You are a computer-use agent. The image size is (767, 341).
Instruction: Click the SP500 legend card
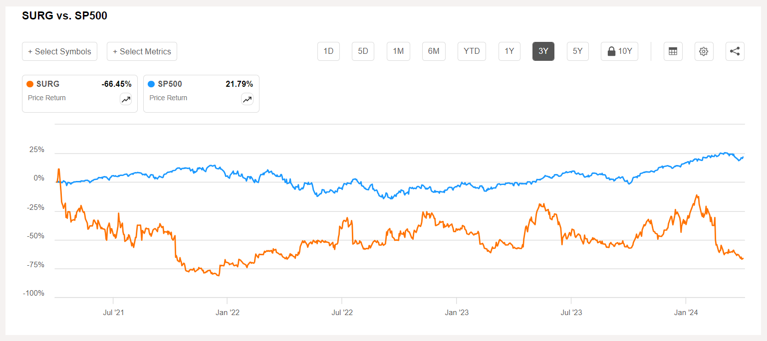[x=201, y=93]
